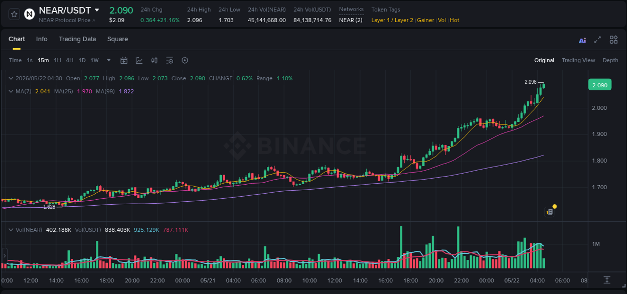Click the 24h Vol(USDT) value 84,138,714.76
Screen dimensions: 627x294
click(x=312, y=20)
